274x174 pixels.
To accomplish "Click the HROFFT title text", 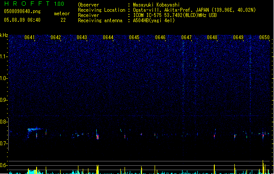I will [27, 3].
